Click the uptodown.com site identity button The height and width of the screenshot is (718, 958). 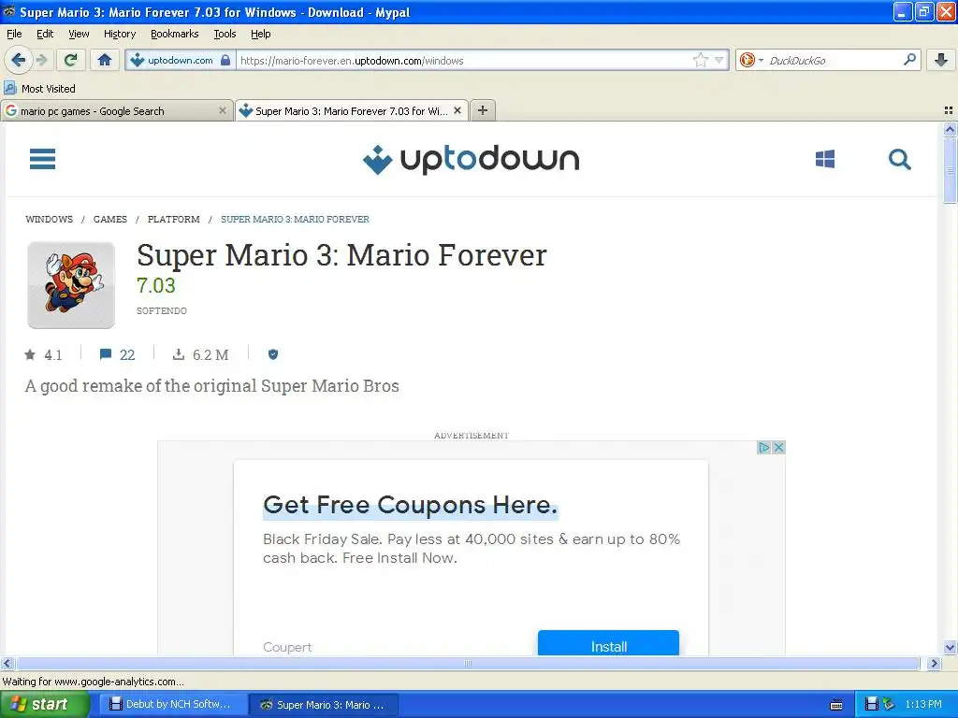click(181, 60)
